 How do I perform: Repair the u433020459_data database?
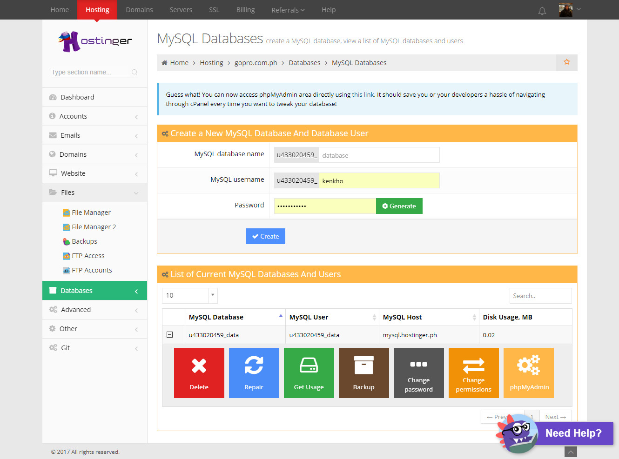(x=254, y=373)
